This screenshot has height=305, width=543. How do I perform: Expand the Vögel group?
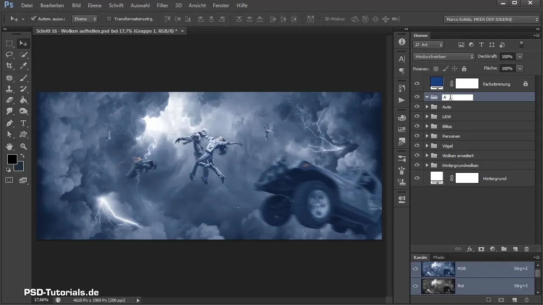tap(427, 146)
